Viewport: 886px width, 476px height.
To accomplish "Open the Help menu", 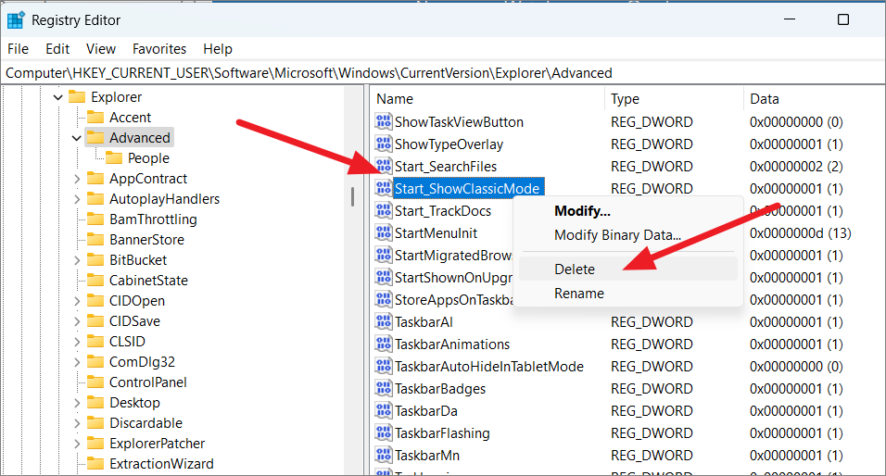I will 218,49.
